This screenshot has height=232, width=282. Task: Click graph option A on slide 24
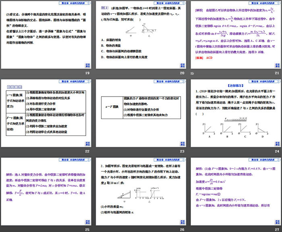209,130
